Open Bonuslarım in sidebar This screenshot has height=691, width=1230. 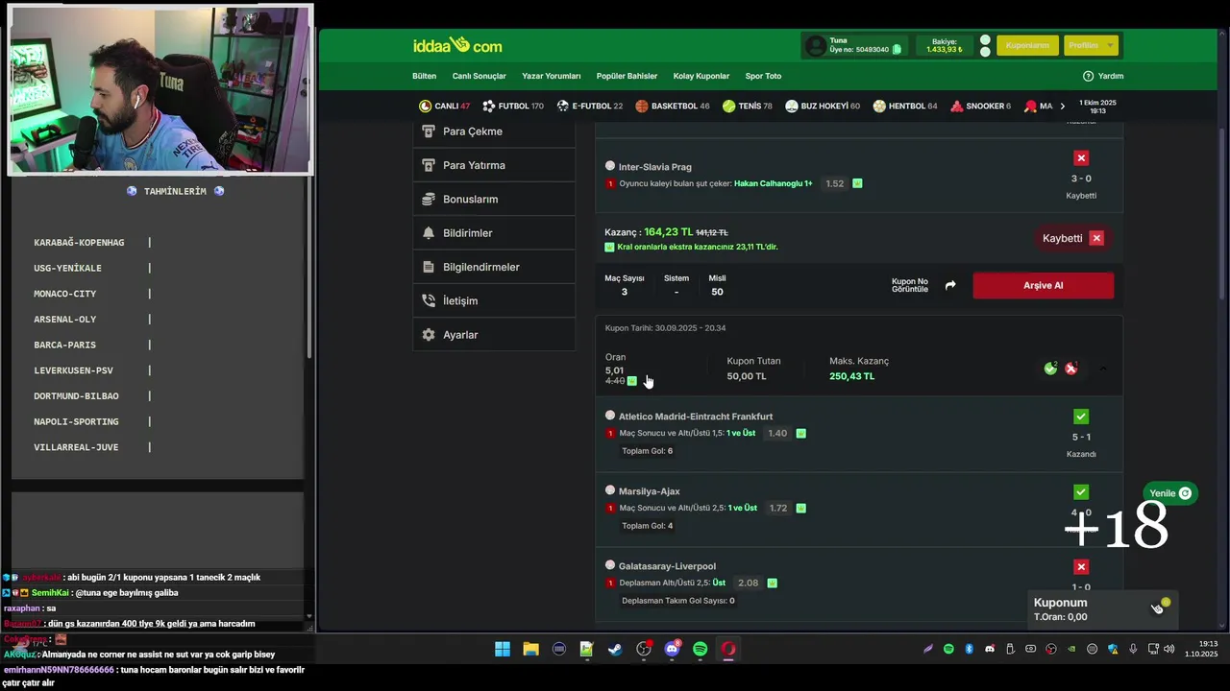click(494, 199)
